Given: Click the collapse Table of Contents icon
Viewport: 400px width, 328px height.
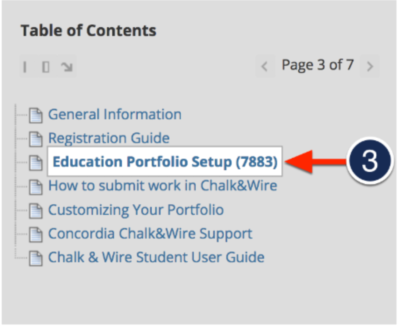Looking at the screenshot, I should [x=25, y=66].
